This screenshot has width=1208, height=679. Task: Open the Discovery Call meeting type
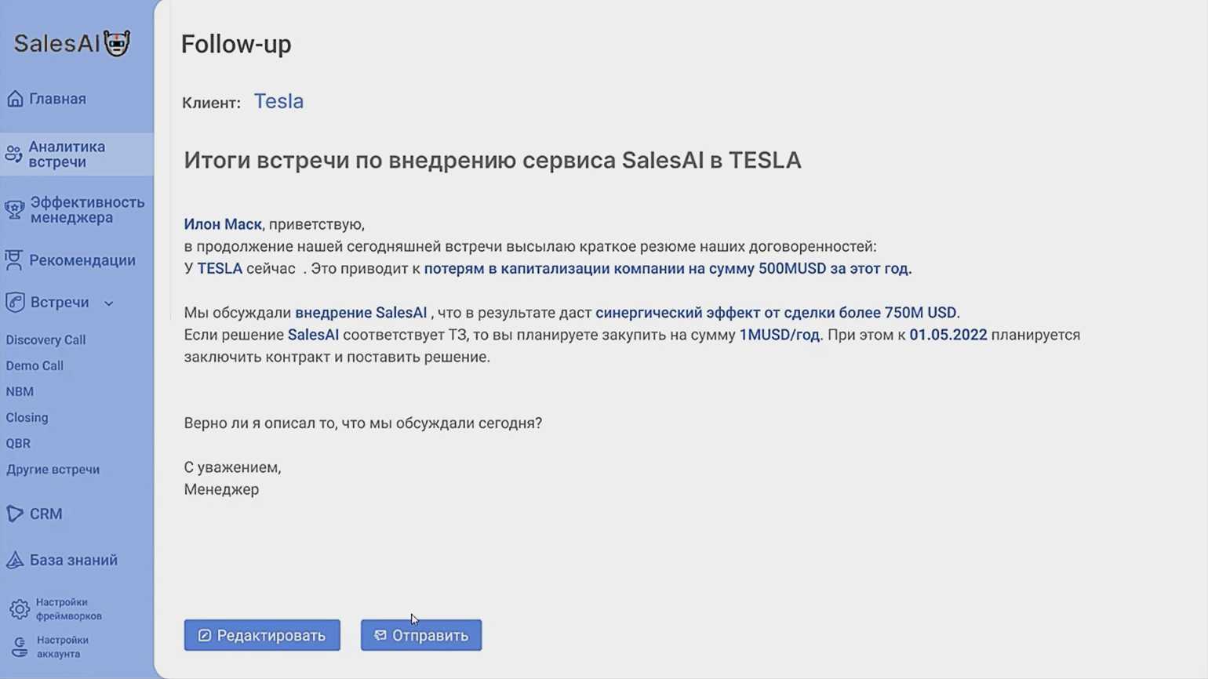click(x=45, y=340)
